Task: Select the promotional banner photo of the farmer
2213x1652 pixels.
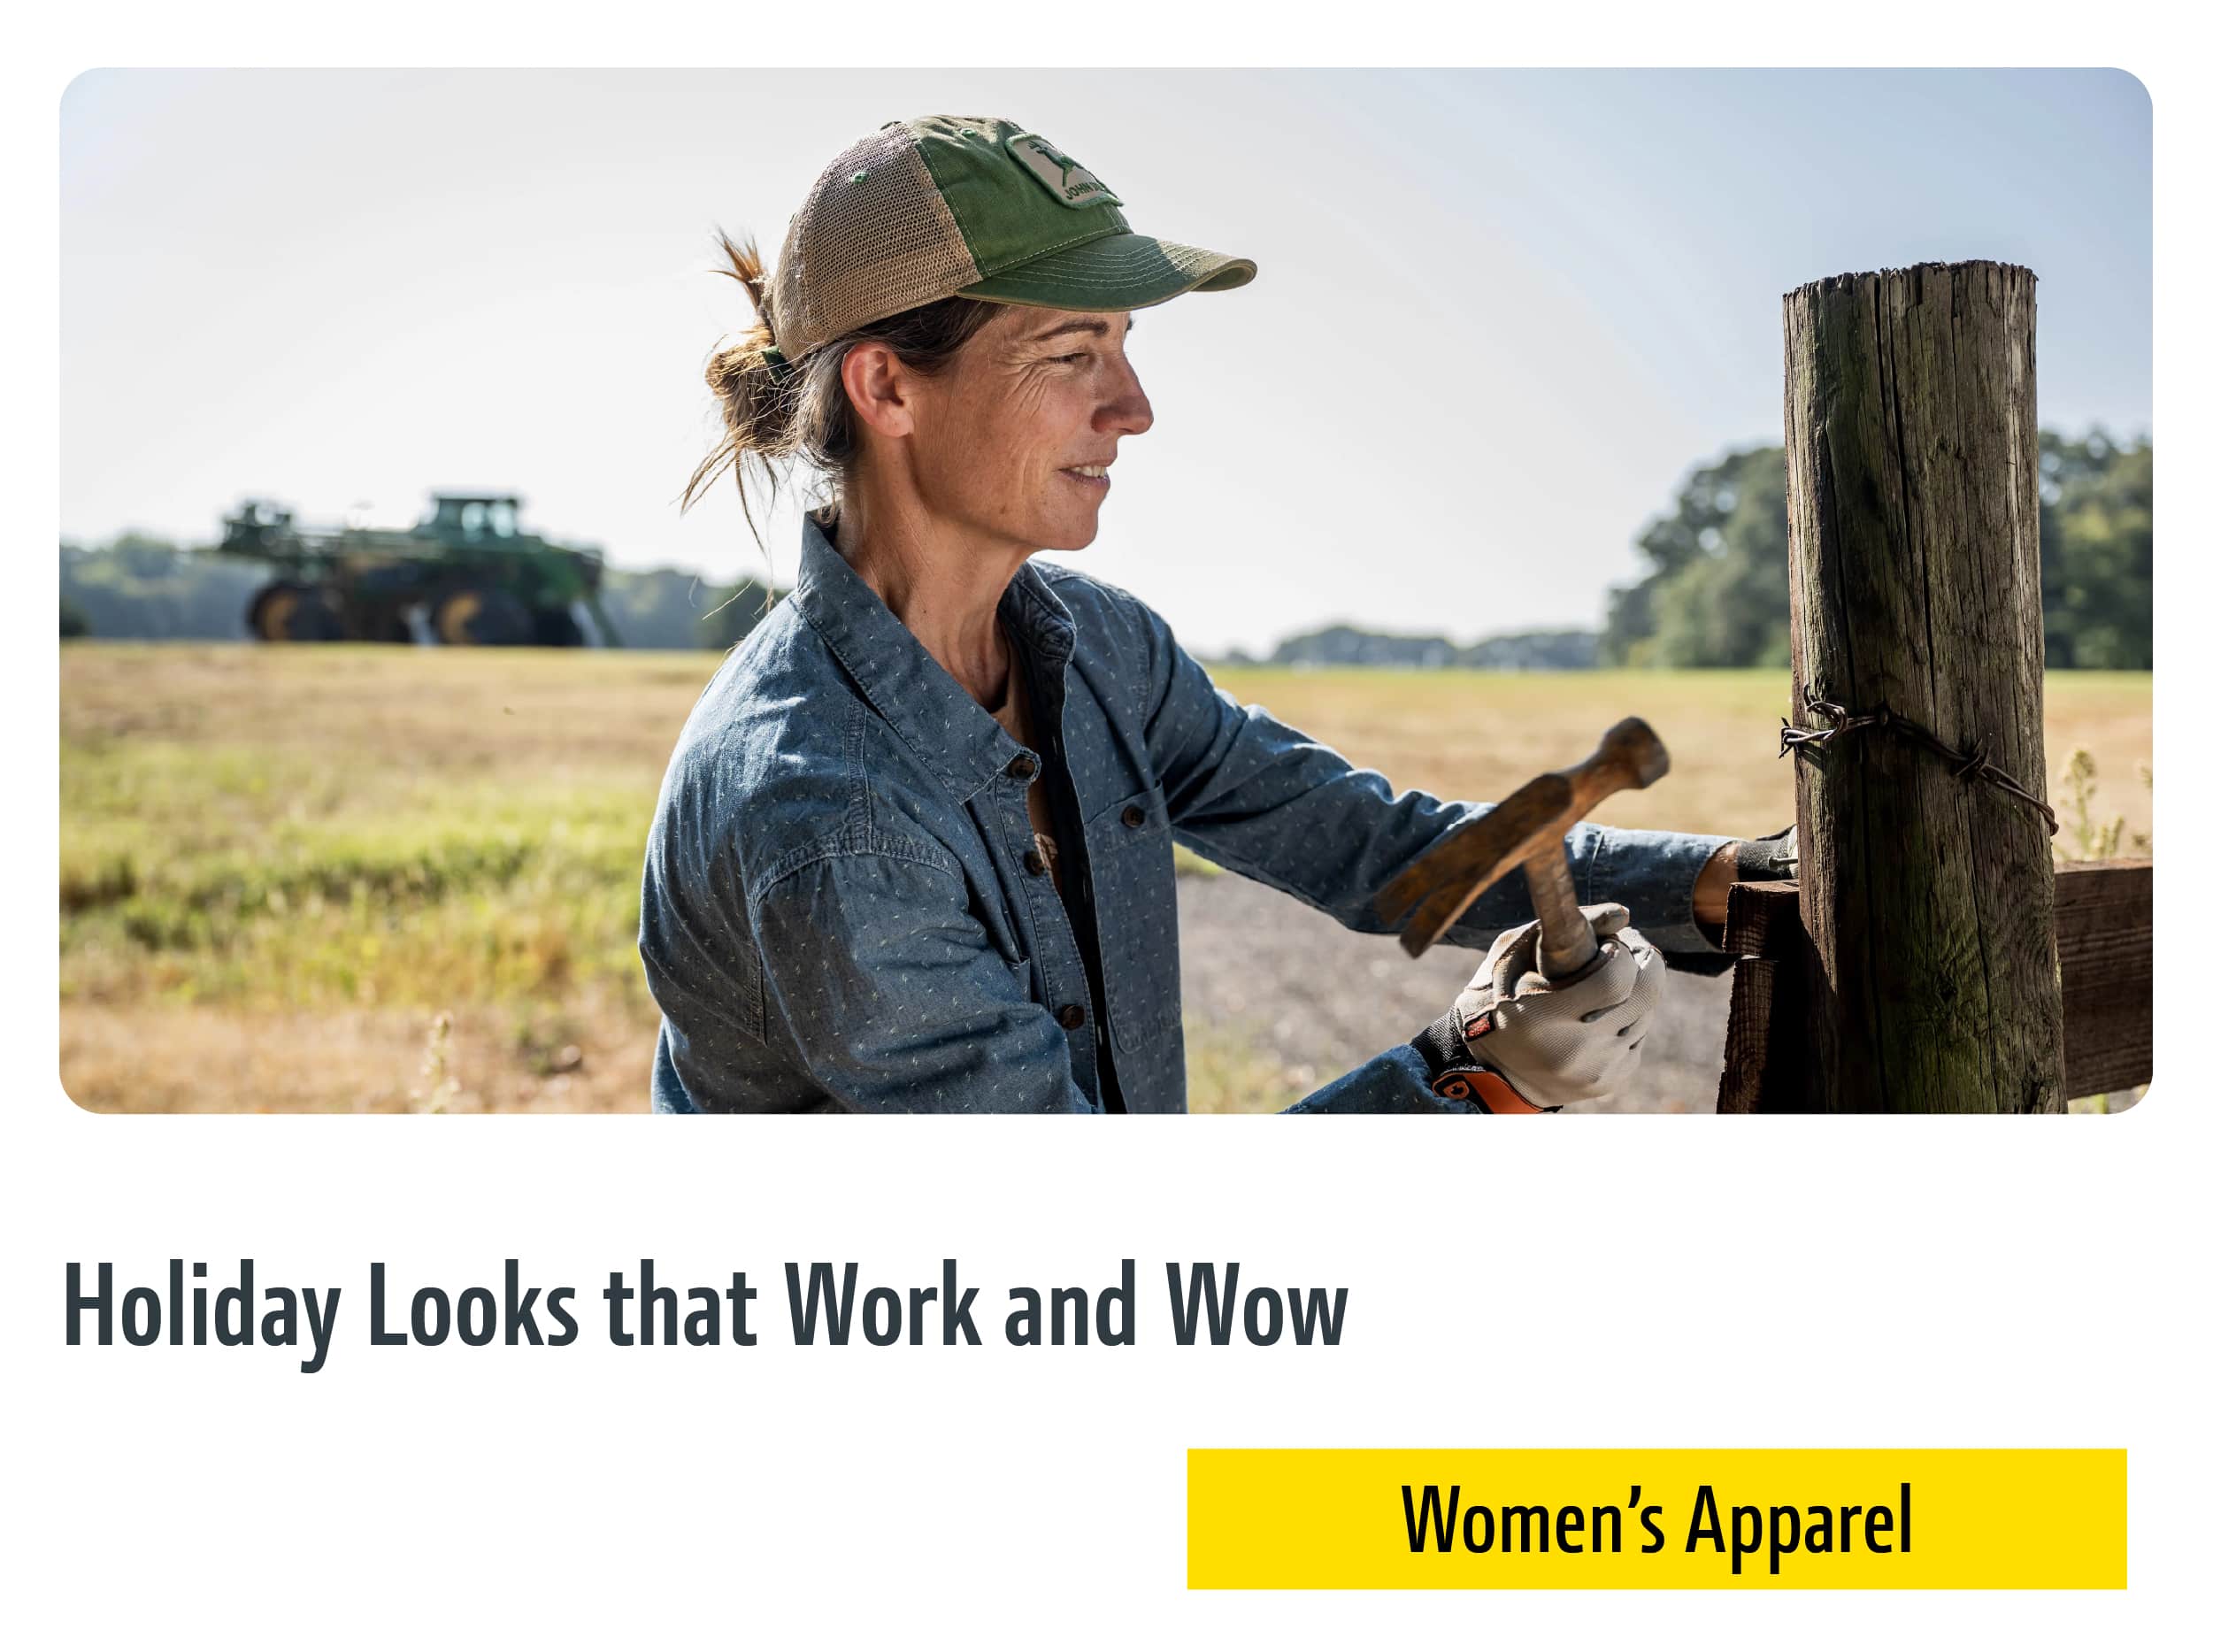Action: 1106,590
